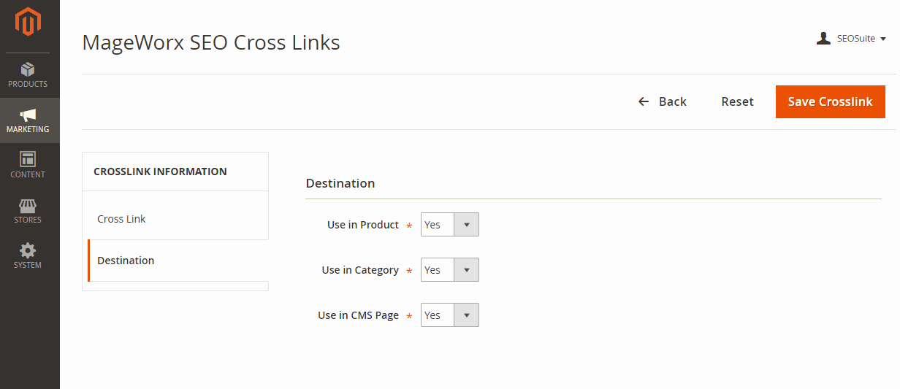
Task: Click the Crosslink Information panel header
Action: coord(175,172)
